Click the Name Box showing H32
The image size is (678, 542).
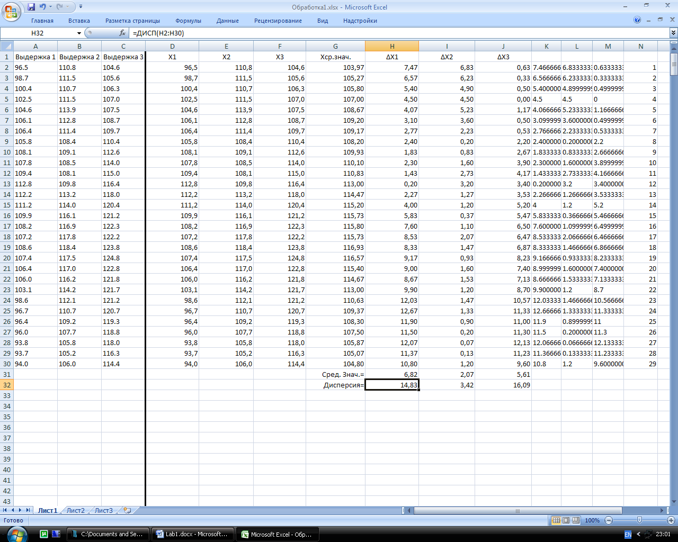[x=38, y=33]
